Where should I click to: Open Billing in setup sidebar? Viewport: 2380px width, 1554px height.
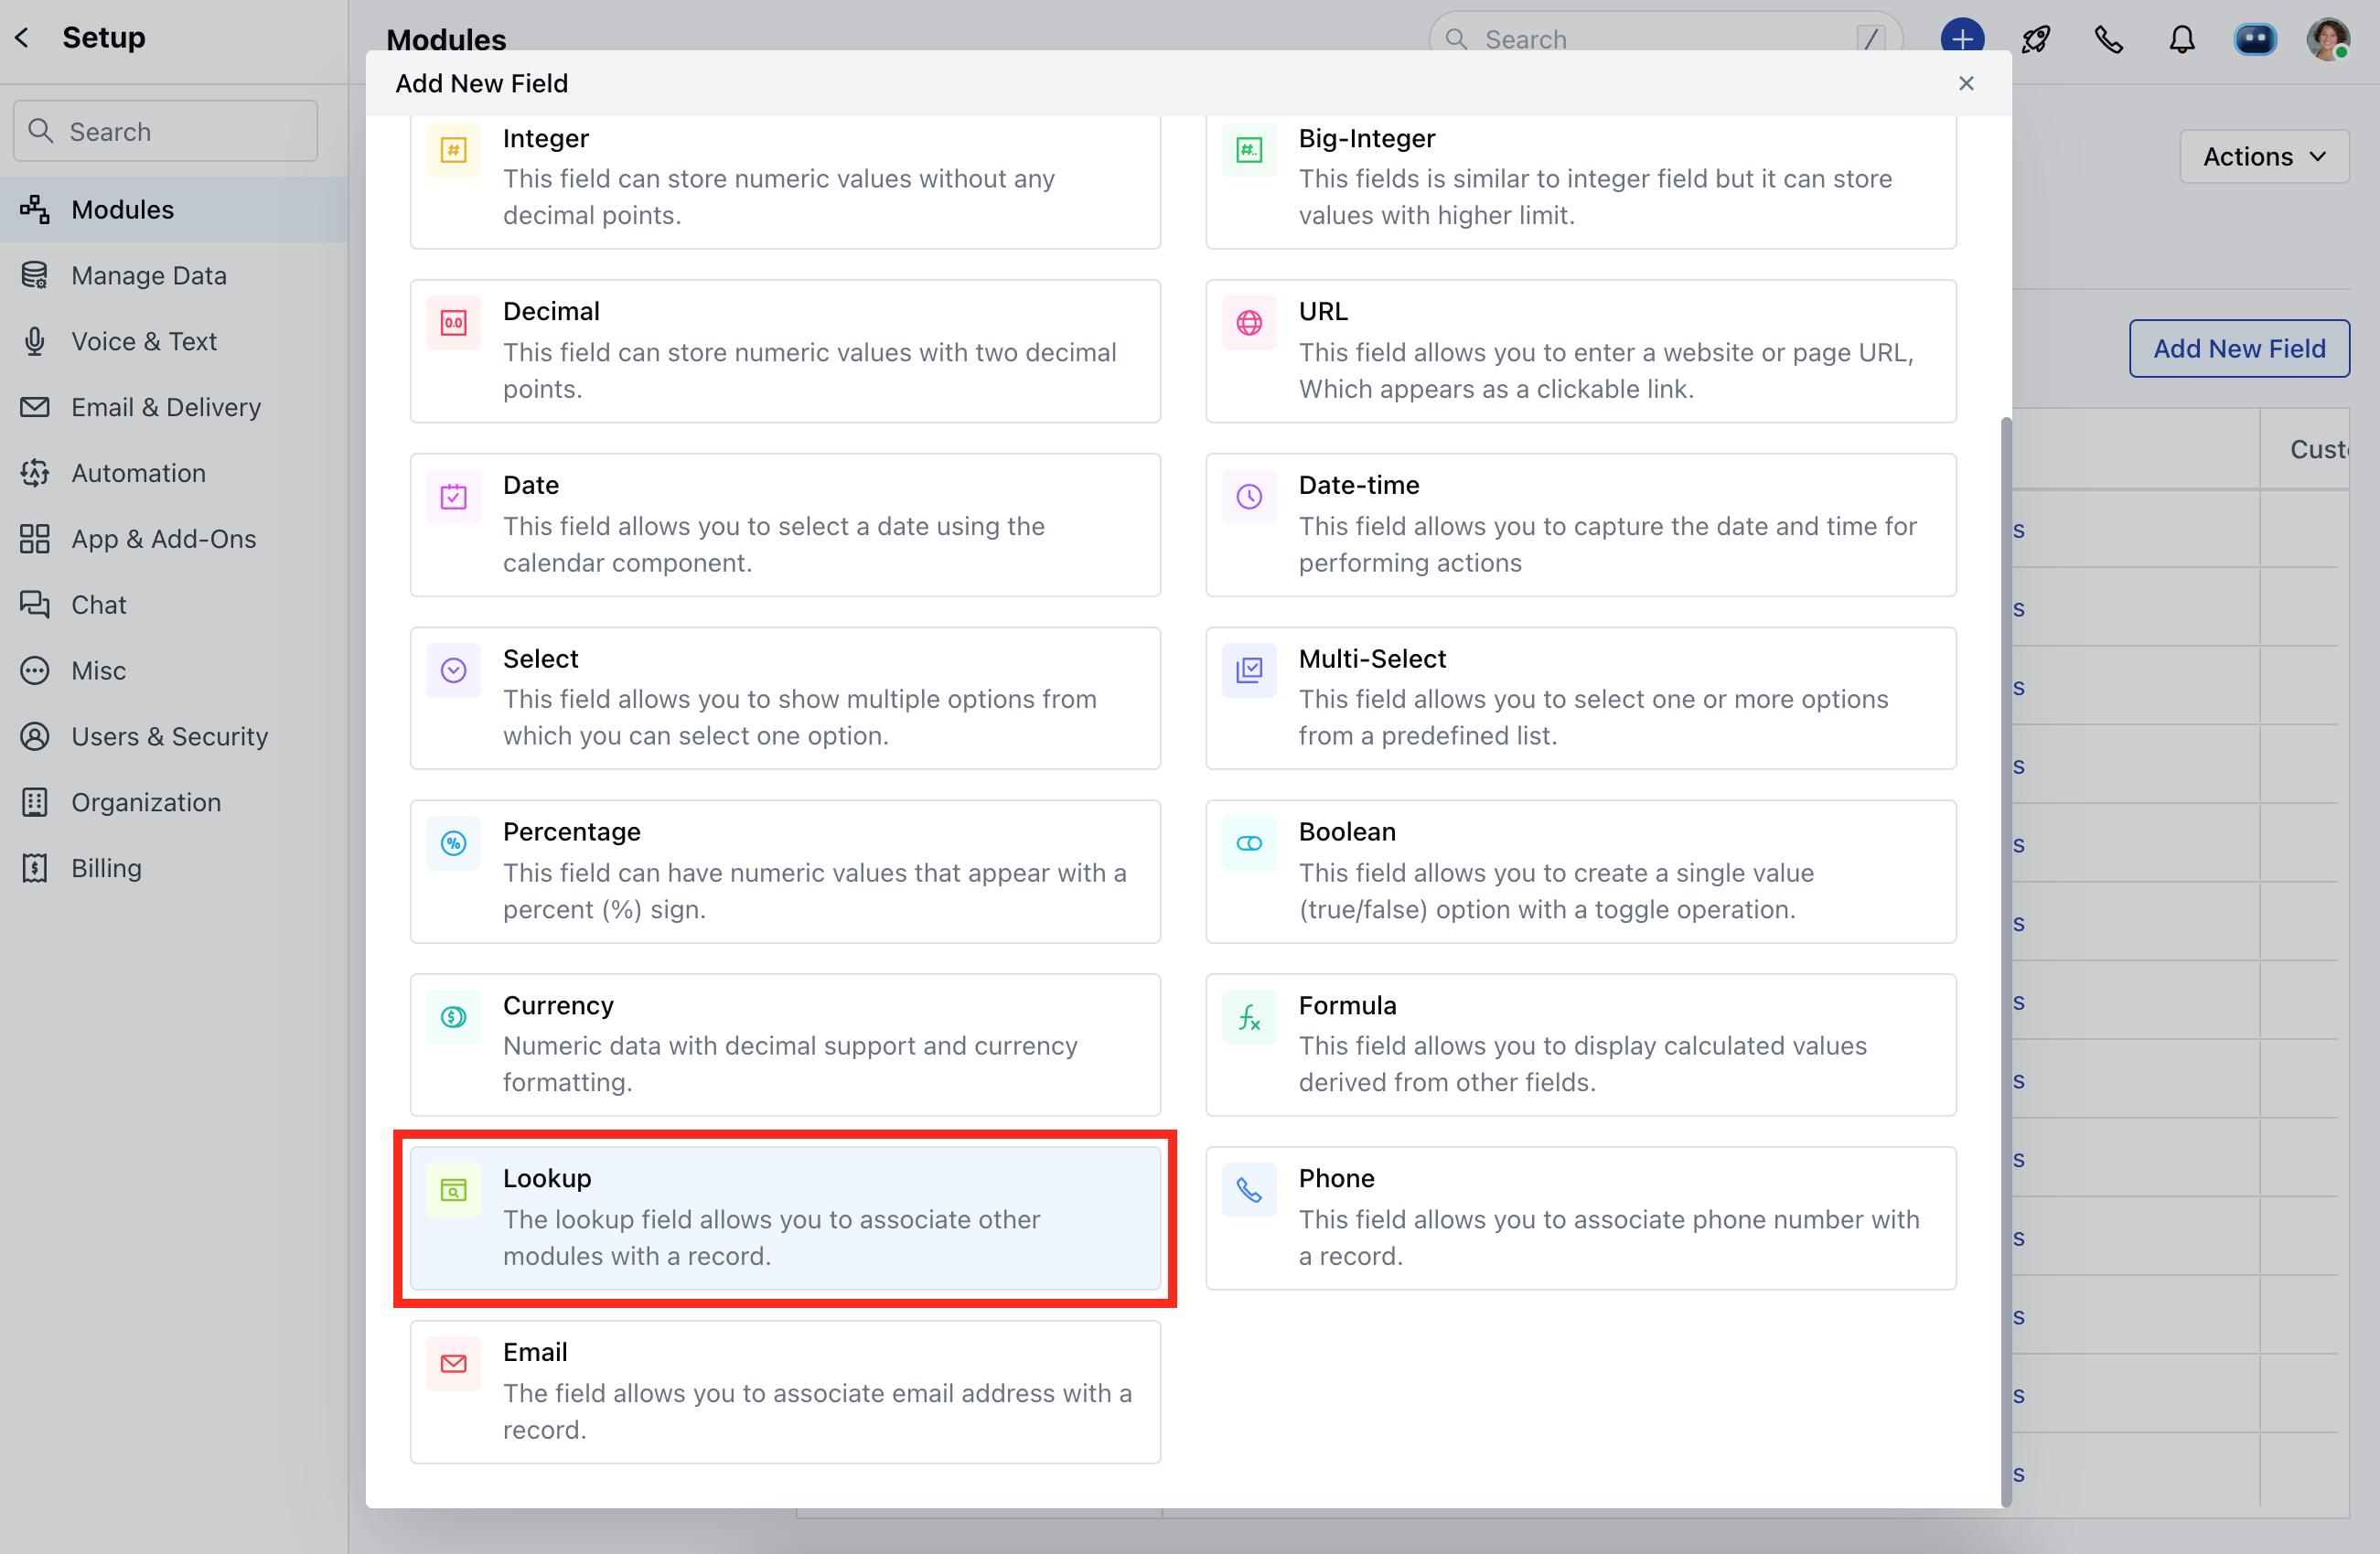click(106, 867)
